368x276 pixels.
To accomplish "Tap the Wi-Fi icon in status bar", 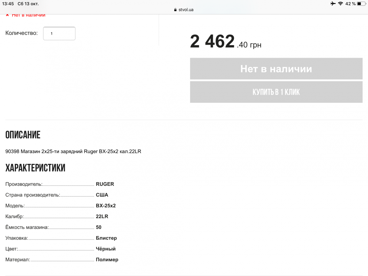I will click(340, 4).
